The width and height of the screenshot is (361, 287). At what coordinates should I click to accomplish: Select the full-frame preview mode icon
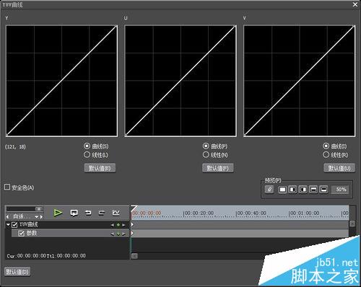click(x=282, y=190)
